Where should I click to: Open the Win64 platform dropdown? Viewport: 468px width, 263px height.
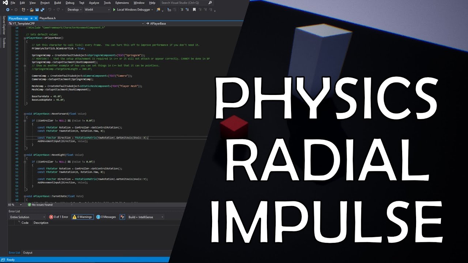[x=97, y=9]
